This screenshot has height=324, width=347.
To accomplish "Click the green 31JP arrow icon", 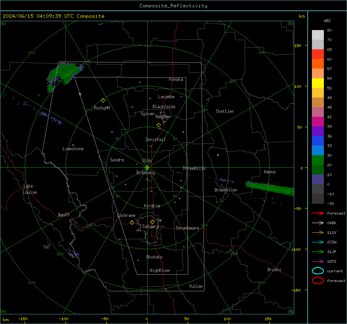I will pos(318,252).
